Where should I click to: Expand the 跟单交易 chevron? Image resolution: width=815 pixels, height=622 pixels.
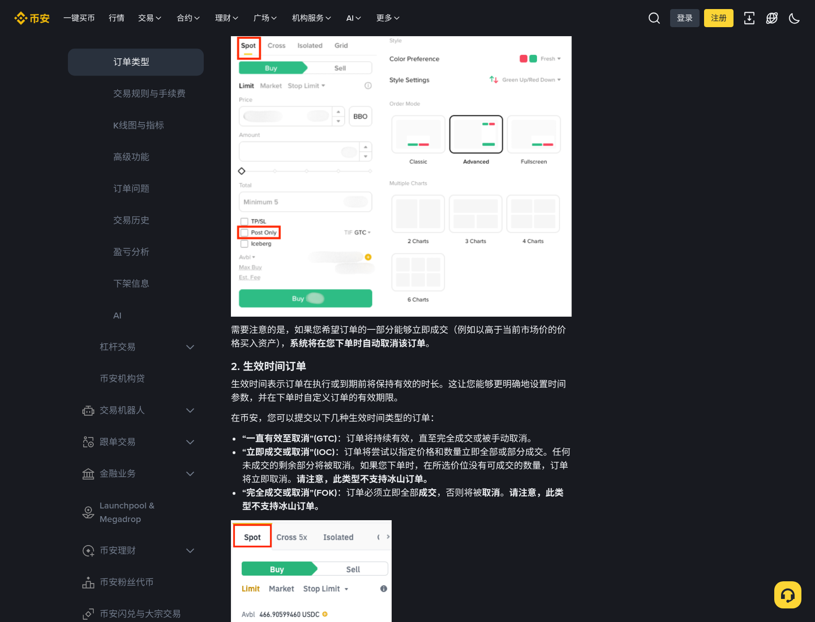click(190, 442)
